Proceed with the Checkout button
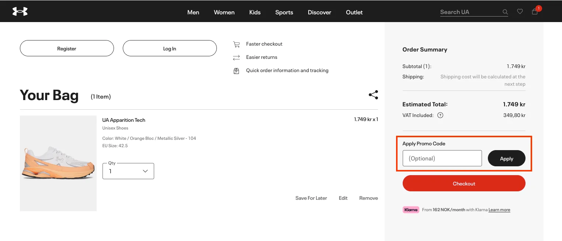 (464, 183)
